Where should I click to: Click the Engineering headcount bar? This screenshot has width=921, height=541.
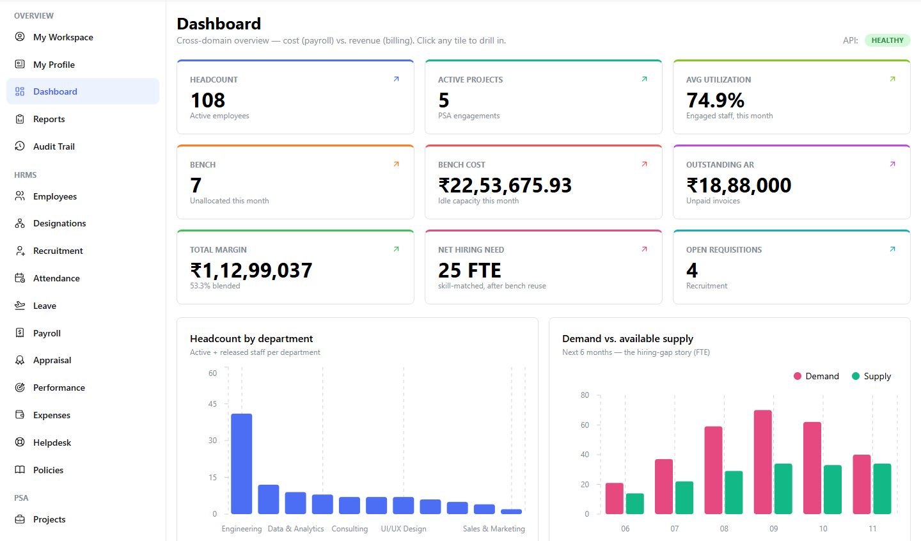(x=242, y=464)
